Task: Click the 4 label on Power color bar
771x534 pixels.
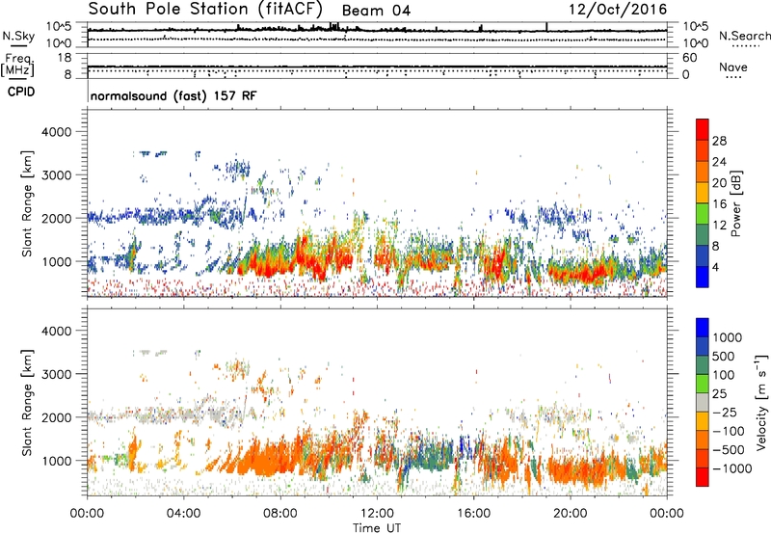Action: [715, 267]
